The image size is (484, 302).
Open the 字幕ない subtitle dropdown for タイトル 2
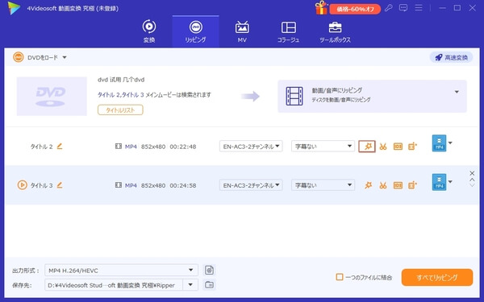[x=323, y=147]
